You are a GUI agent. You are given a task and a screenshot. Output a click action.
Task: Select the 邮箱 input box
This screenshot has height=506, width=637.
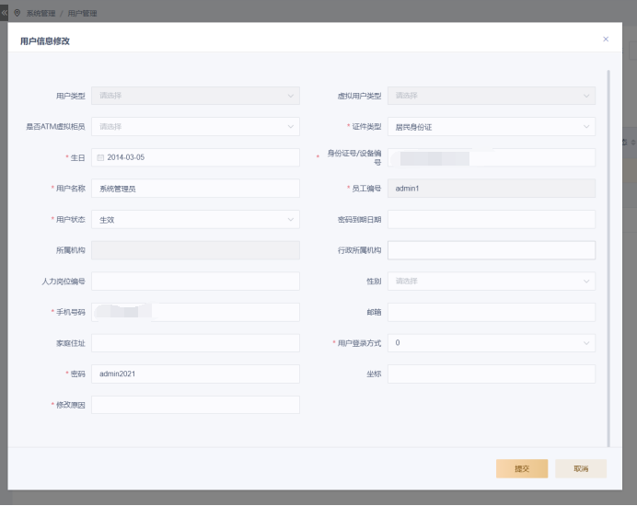pyautogui.click(x=491, y=313)
